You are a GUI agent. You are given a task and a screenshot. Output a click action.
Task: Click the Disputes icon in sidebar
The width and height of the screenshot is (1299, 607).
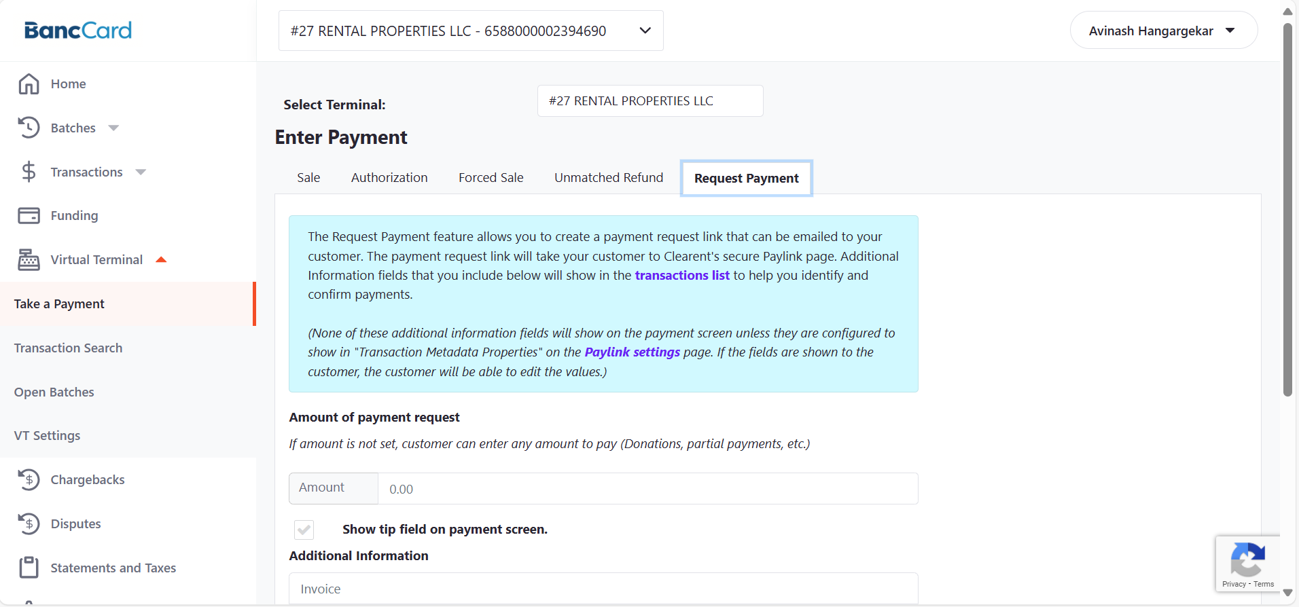click(x=29, y=523)
